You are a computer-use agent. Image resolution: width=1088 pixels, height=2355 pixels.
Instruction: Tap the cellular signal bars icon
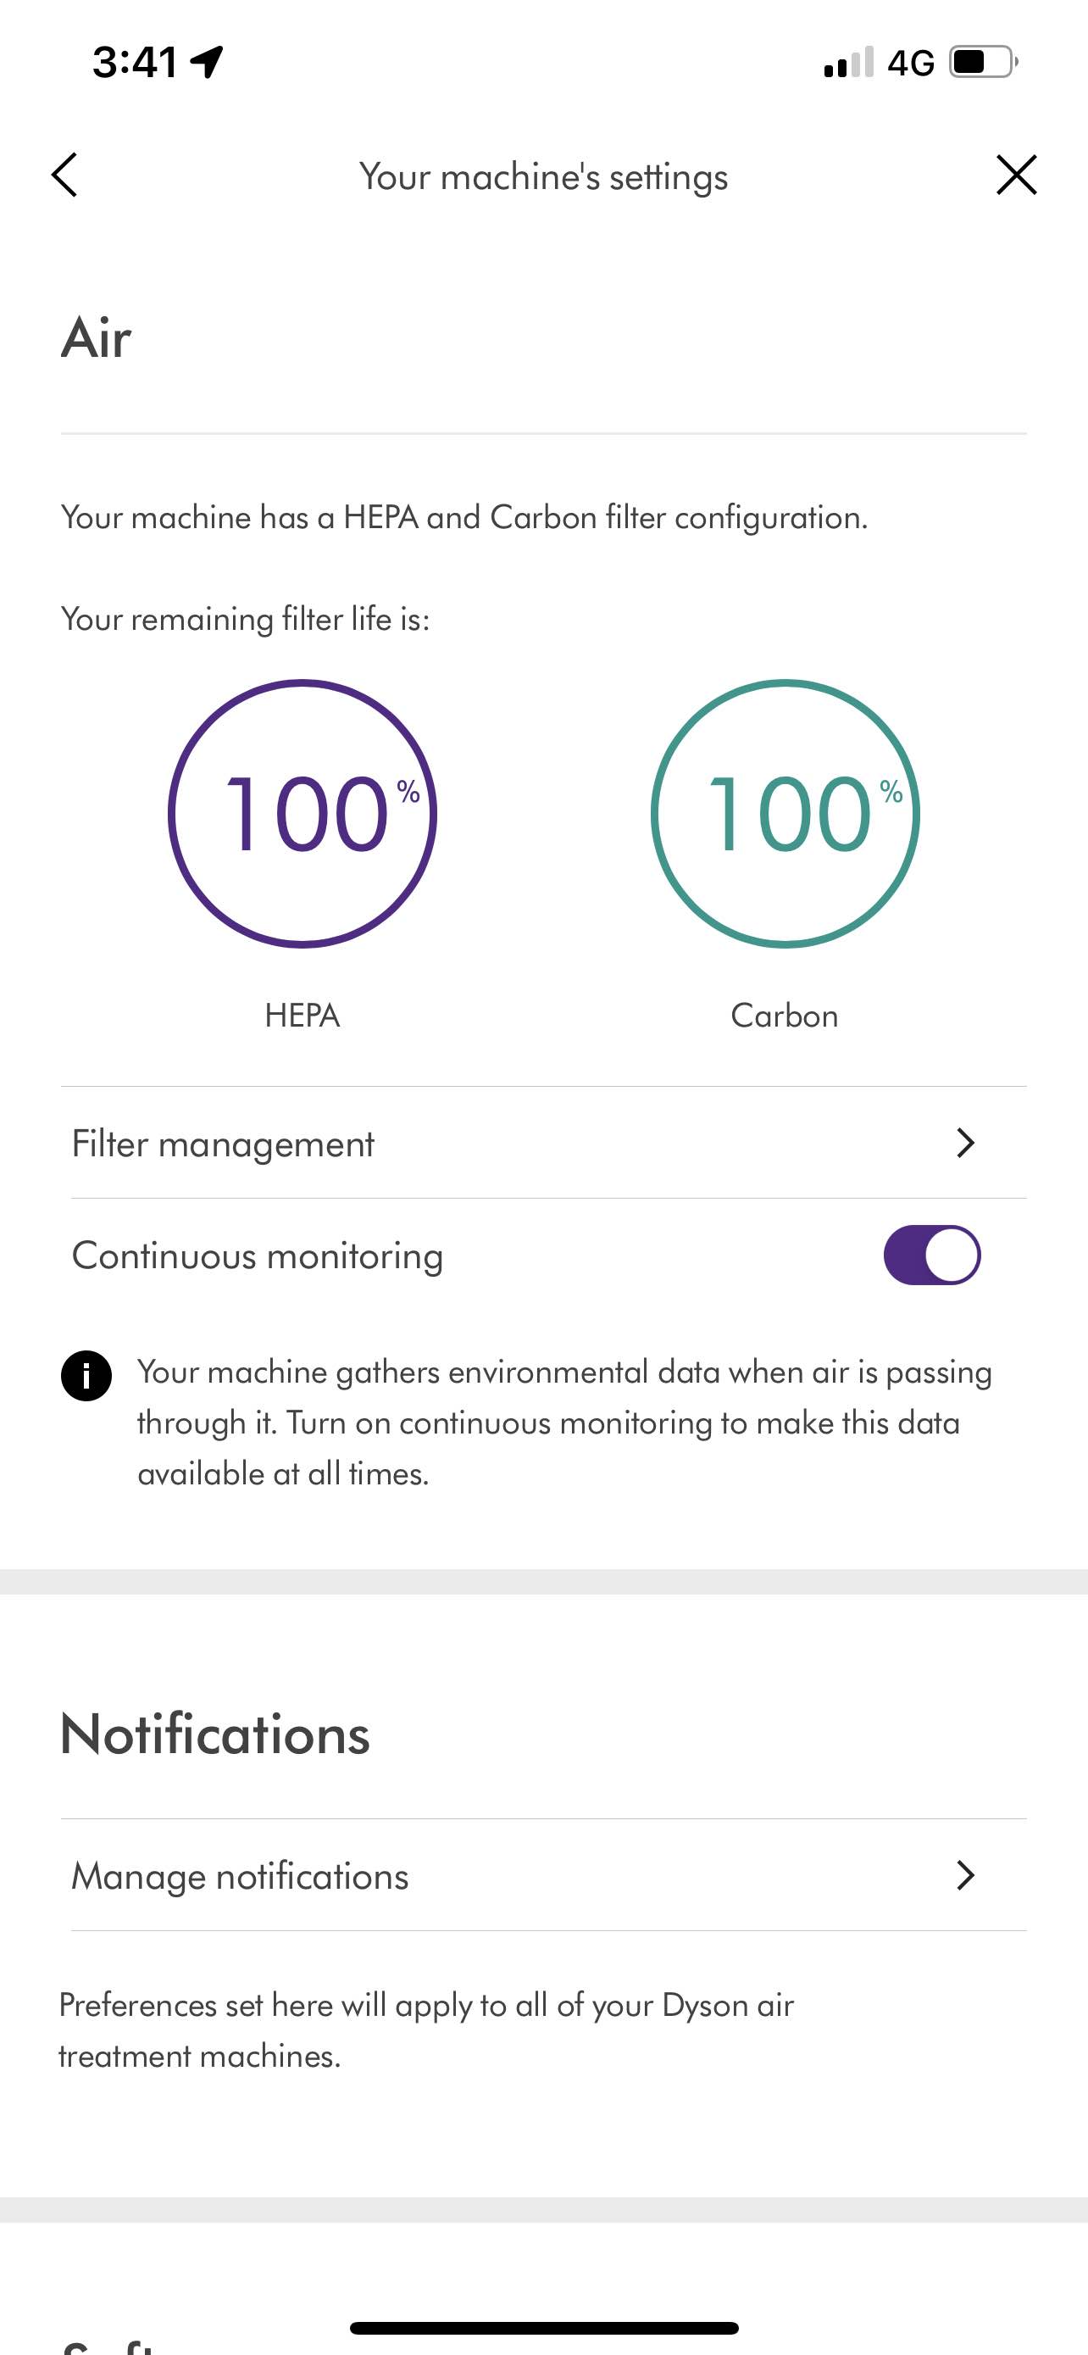[x=849, y=62]
